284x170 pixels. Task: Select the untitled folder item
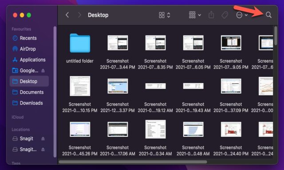[80, 48]
